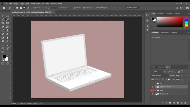Select the Magic Wand tool in toolbox
The width and height of the screenshot is (190, 107).
[7, 20]
